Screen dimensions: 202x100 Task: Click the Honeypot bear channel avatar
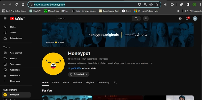pyautogui.click(x=53, y=64)
